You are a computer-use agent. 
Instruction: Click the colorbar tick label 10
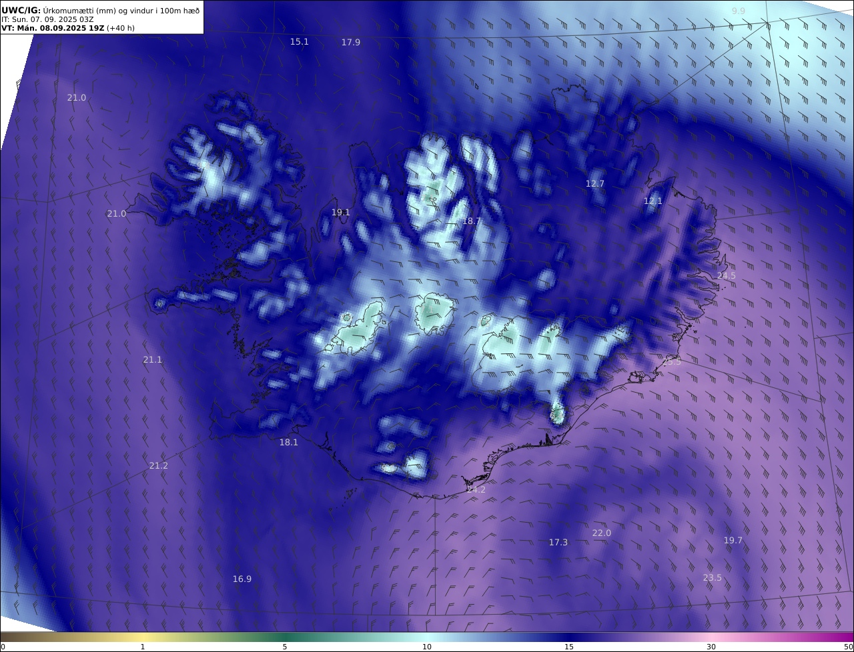(427, 647)
